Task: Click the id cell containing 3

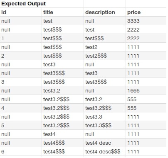Action: [x=21, y=82]
